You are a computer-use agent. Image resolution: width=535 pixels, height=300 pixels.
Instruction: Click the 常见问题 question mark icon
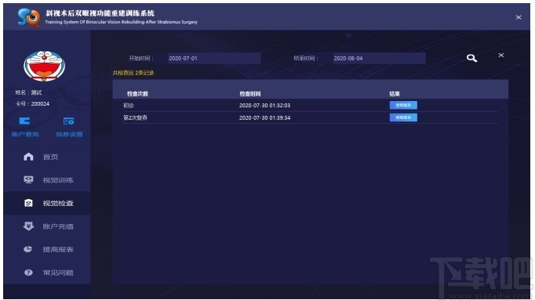[29, 273]
